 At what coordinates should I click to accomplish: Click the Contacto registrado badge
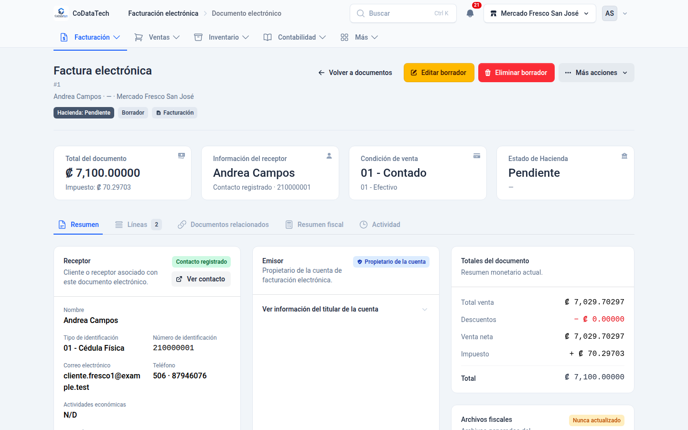(202, 262)
